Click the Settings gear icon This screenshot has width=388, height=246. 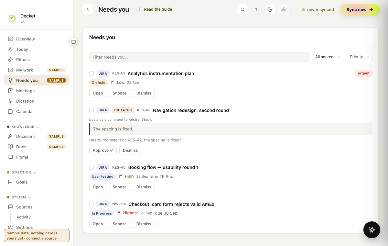click(x=10, y=227)
